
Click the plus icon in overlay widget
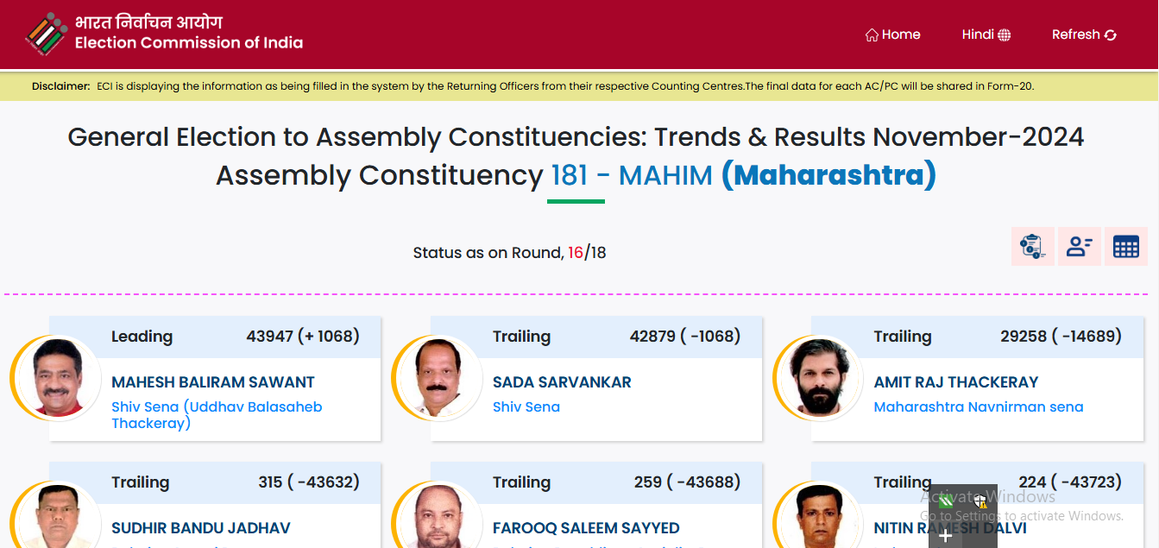click(x=945, y=536)
